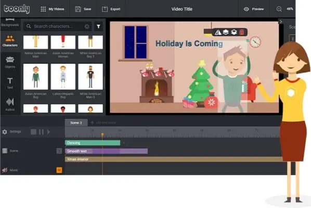
Task: Flip the selected character horizontally
Action: point(218,32)
